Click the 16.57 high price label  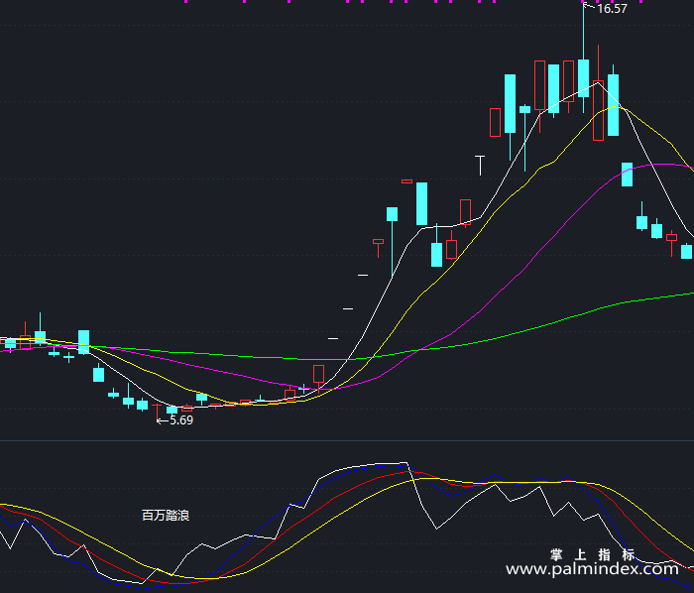(x=612, y=9)
